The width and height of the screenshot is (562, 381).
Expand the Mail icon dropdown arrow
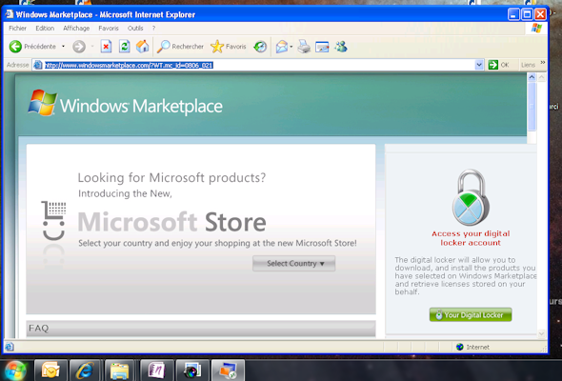pos(291,47)
